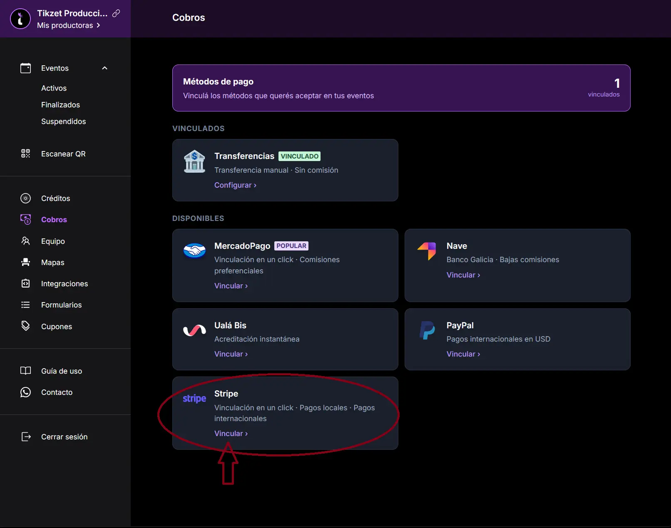
Task: Select Integraciones in the sidebar
Action: tap(64, 284)
